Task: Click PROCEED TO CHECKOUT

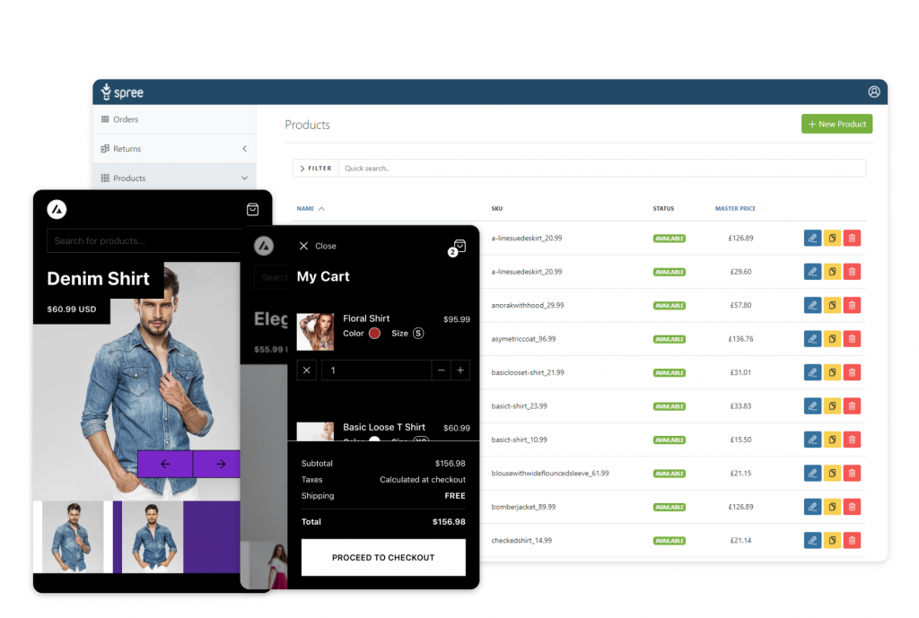Action: (383, 558)
